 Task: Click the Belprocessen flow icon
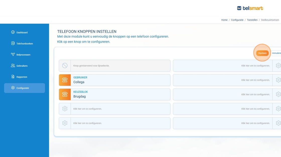click(13, 54)
